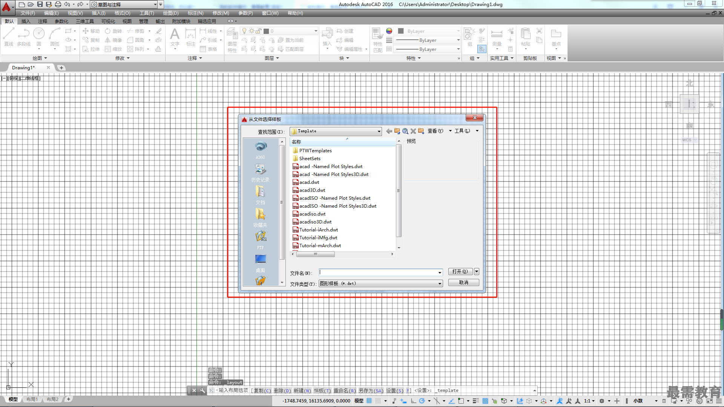Open the 文件(F) menu
Screen dimensions: 724x407
tap(28, 13)
